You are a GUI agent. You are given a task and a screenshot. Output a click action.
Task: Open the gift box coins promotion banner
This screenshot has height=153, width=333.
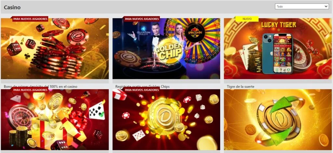click(55, 120)
